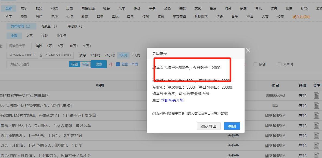Open the 2024-07-27 start date picker
322x158 pixels.
point(23,55)
